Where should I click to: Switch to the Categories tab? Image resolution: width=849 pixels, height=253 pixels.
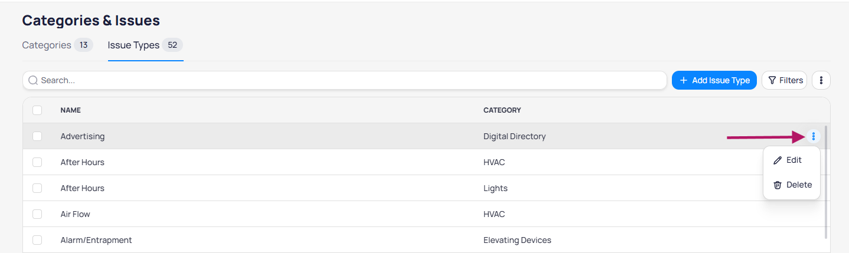pos(47,45)
